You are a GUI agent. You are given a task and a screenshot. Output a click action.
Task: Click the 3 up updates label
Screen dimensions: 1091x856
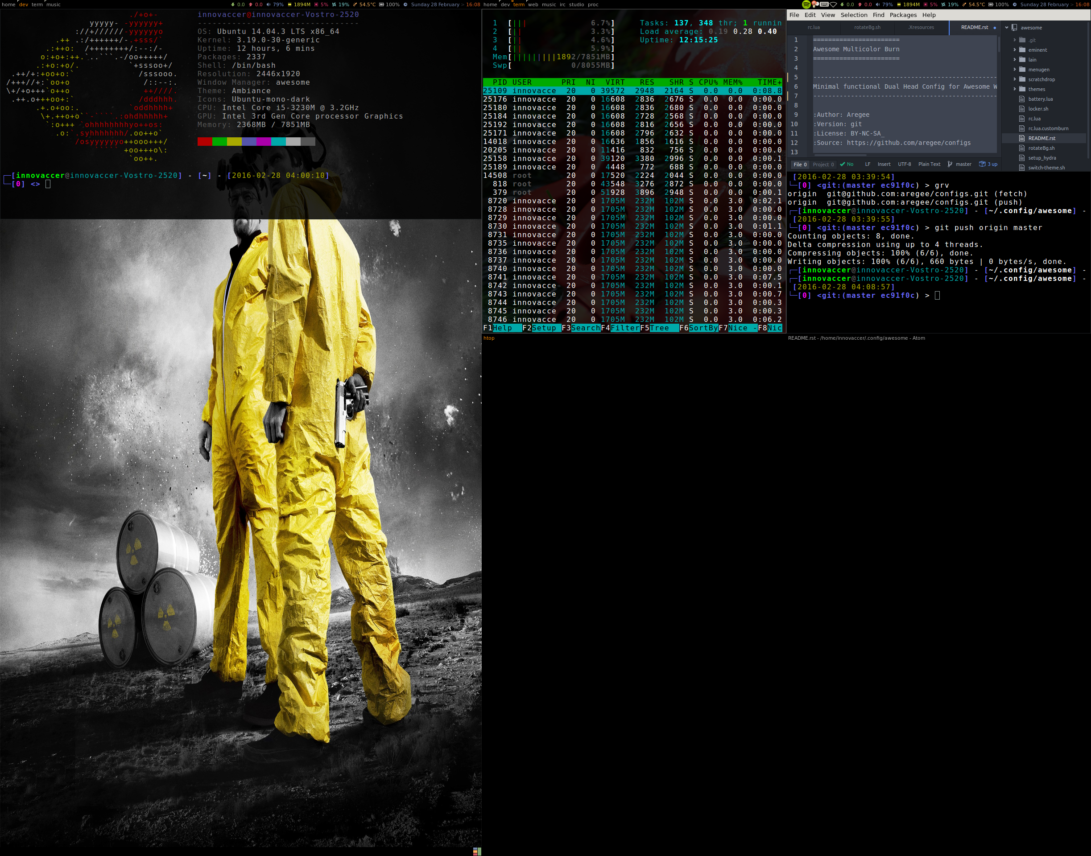point(992,164)
